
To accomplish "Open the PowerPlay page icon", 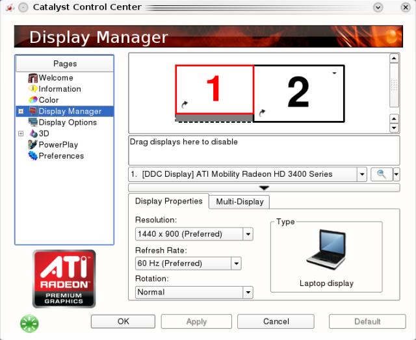I will click(x=33, y=145).
